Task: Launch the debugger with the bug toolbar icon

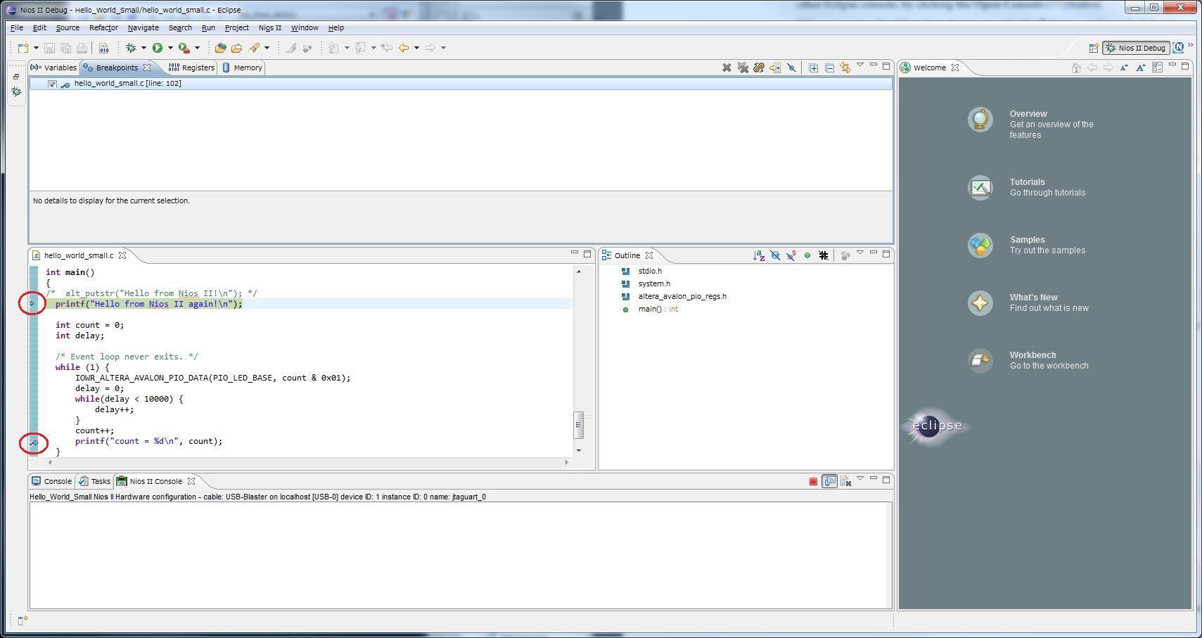Action: (132, 47)
